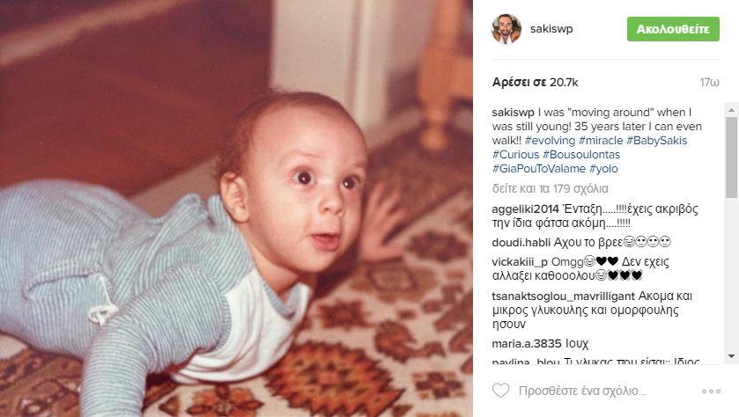The image size is (739, 417).
Task: Open the sakiswp username in header
Action: [551, 29]
